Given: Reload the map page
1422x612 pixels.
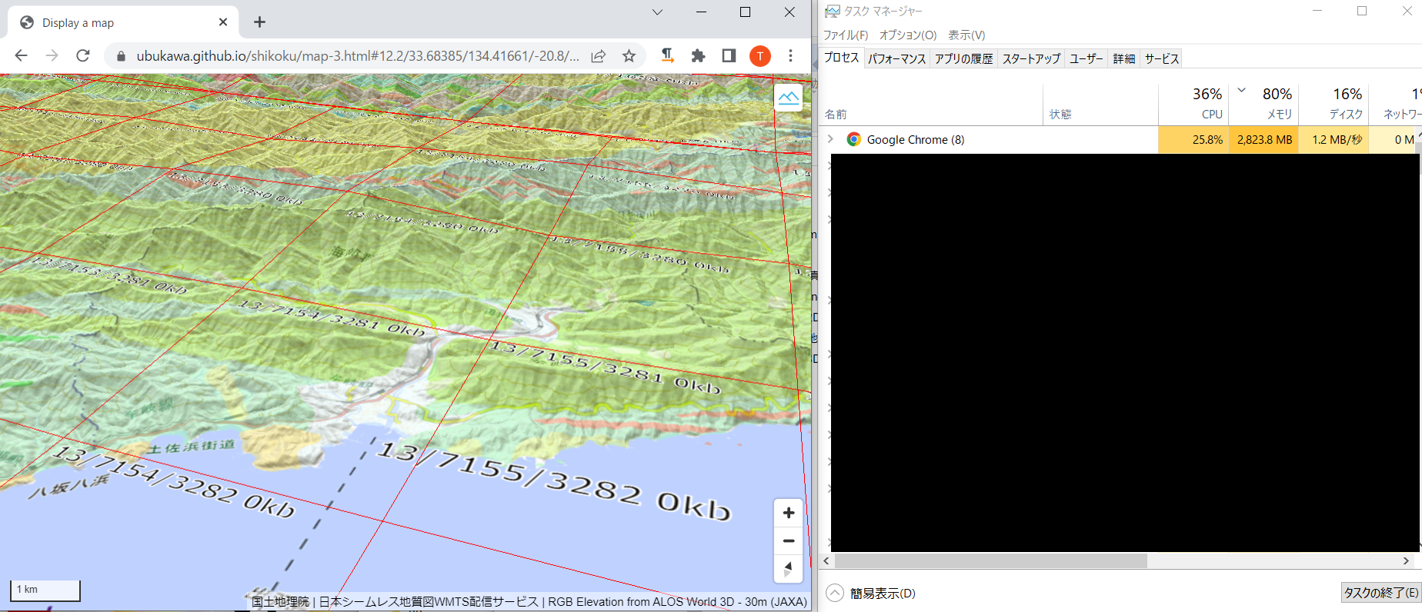Looking at the screenshot, I should coord(83,55).
